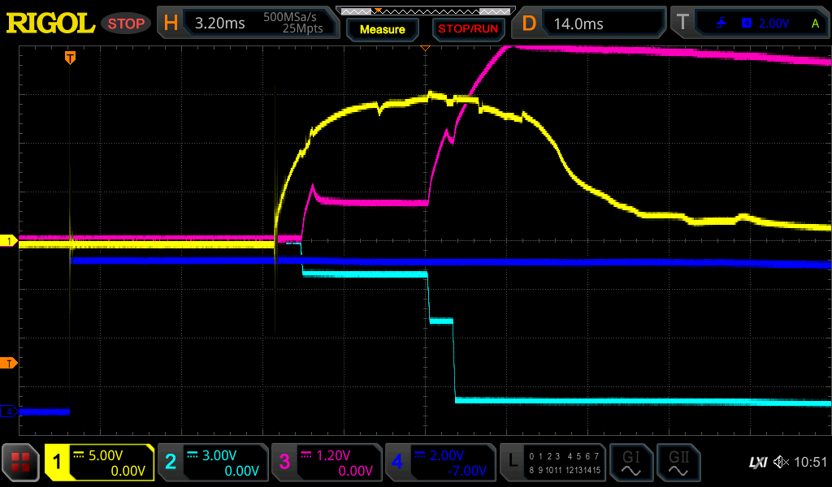Click the GII signal generator icon
The height and width of the screenshot is (487, 832).
678,463
